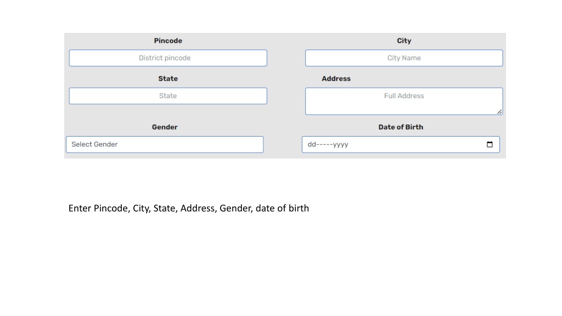Focus the District pincode input field
The image size is (562, 316).
168,58
